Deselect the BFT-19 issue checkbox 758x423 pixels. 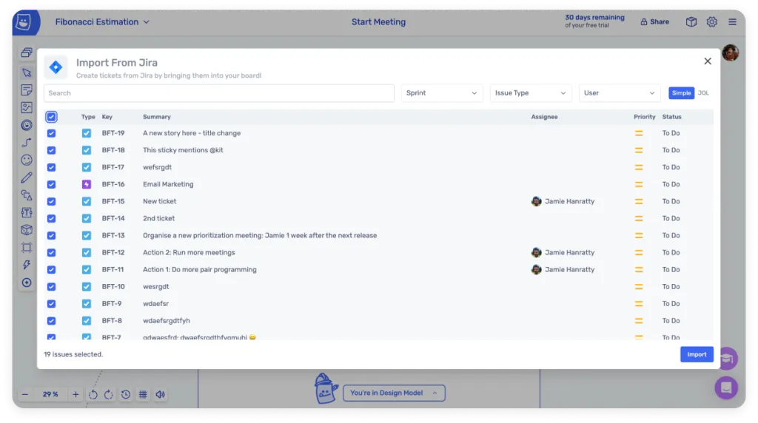click(x=51, y=133)
